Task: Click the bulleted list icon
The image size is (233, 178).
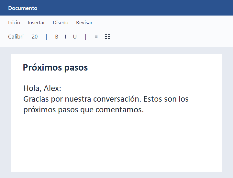Action: pyautogui.click(x=107, y=36)
